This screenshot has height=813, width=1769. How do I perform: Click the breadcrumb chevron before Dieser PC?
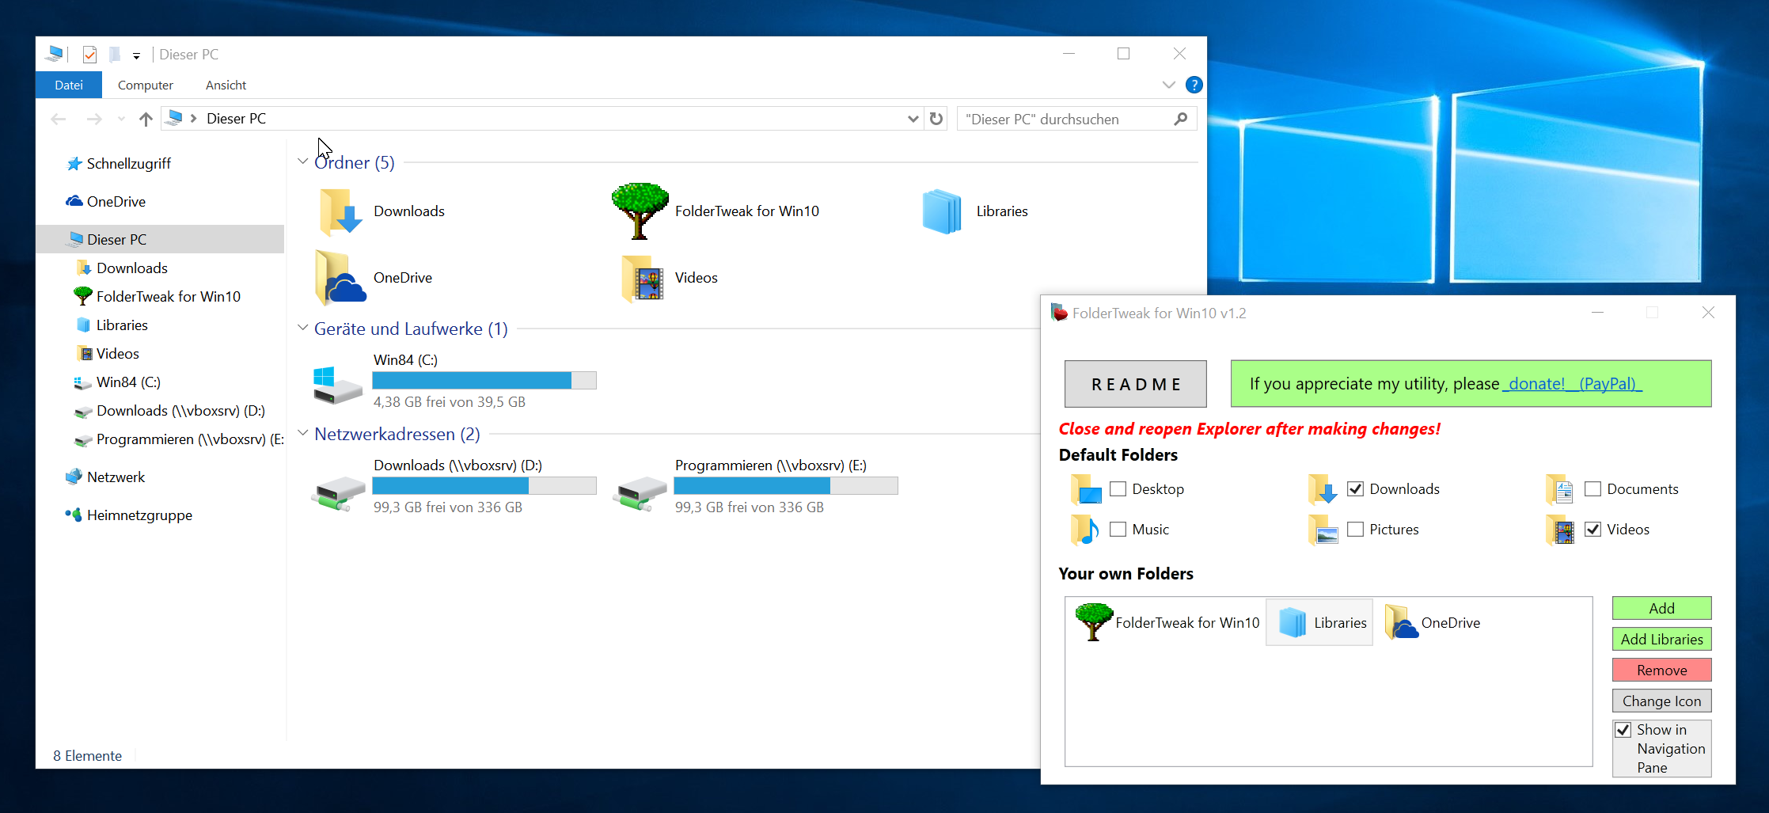point(193,118)
